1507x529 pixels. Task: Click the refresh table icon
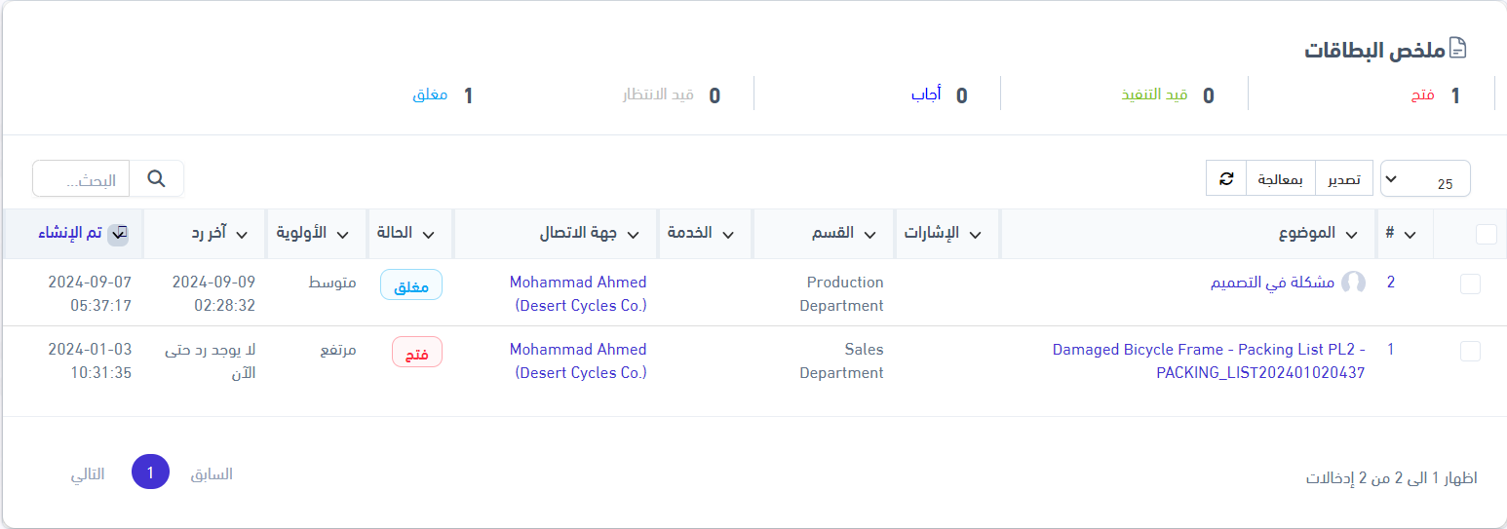point(1226,178)
